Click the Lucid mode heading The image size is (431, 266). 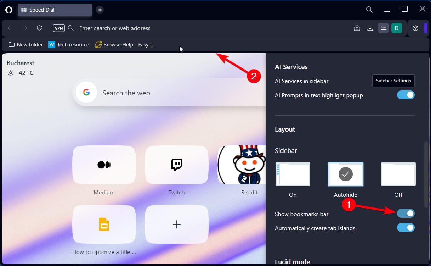[x=293, y=262]
